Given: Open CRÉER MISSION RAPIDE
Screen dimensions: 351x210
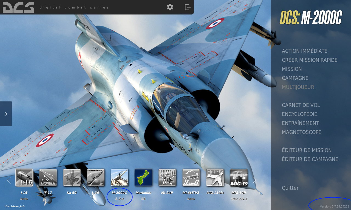Looking at the screenshot, I should click(x=310, y=60).
